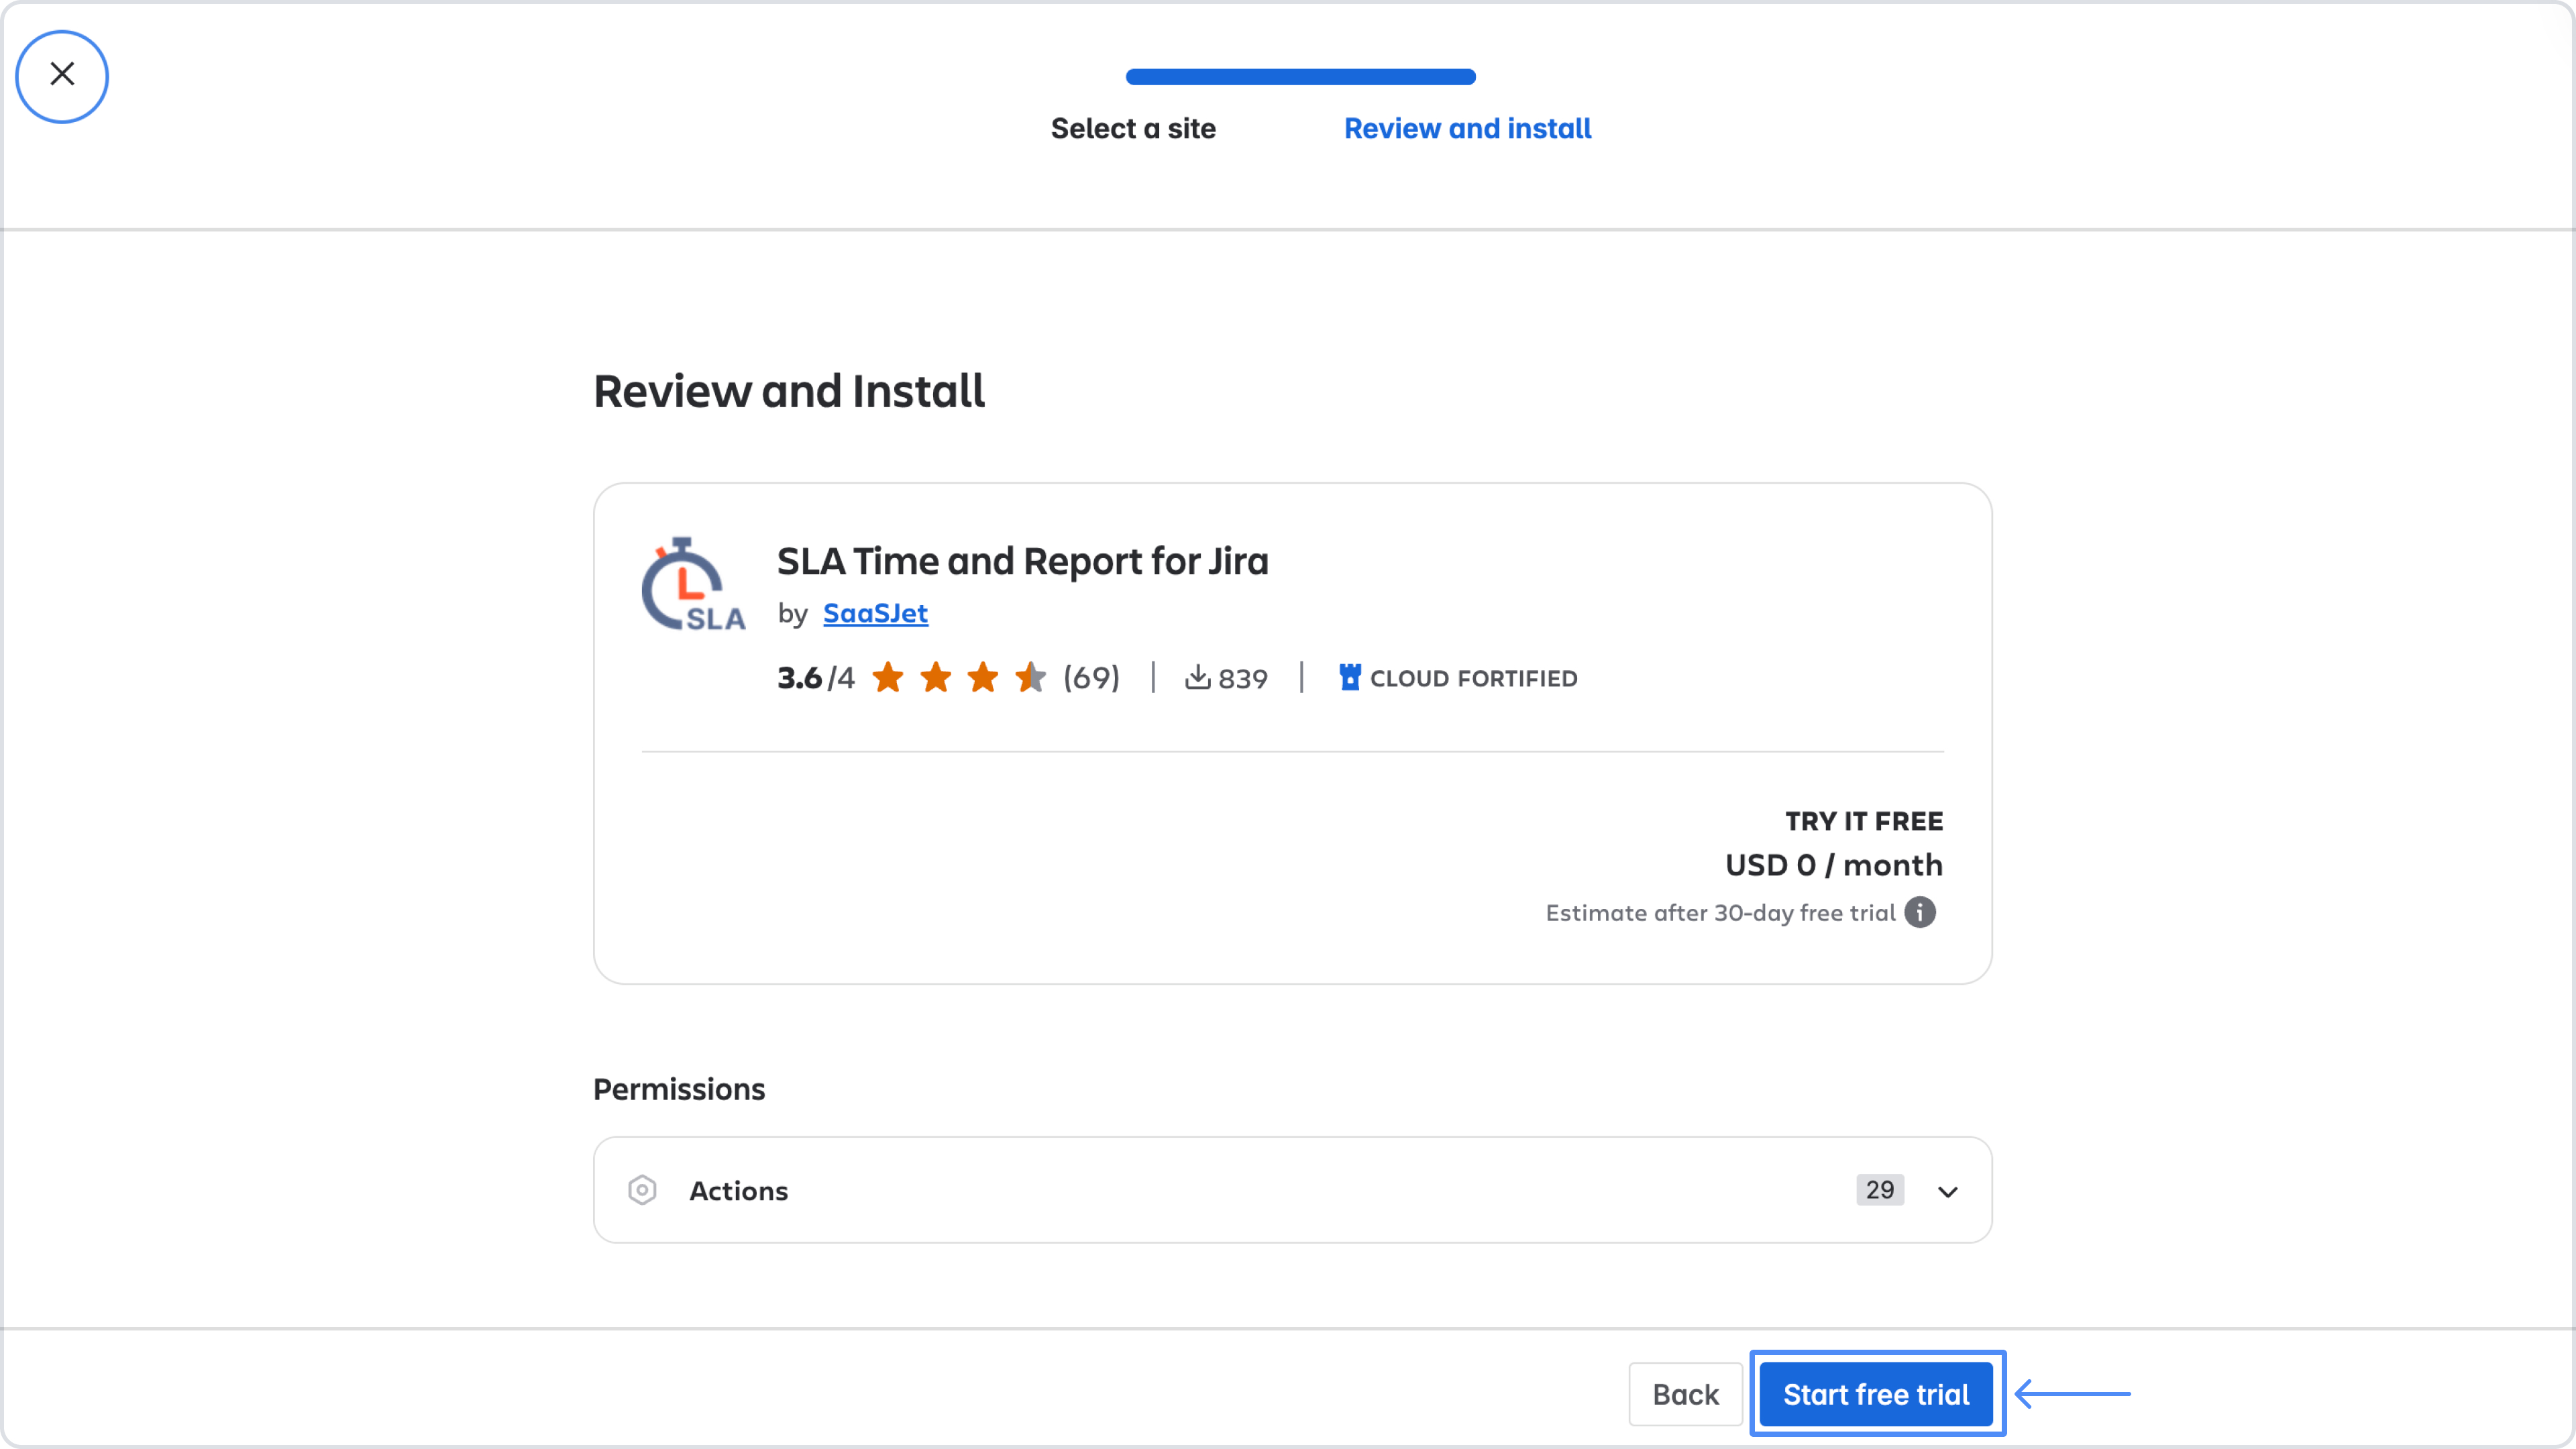Click the SLA stopwatch app logo
This screenshot has width=2576, height=1449.
[x=692, y=586]
